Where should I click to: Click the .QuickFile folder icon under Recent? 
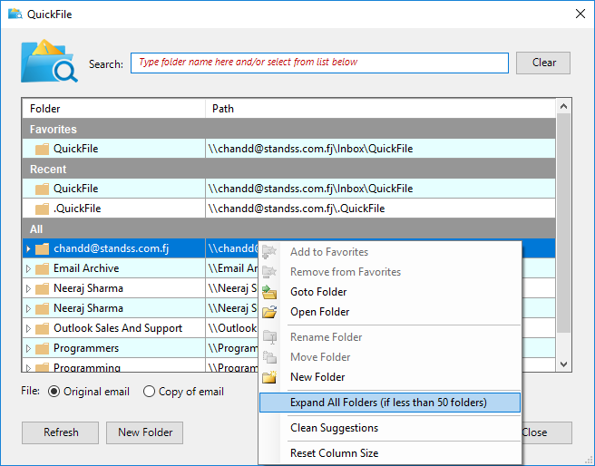(x=42, y=209)
